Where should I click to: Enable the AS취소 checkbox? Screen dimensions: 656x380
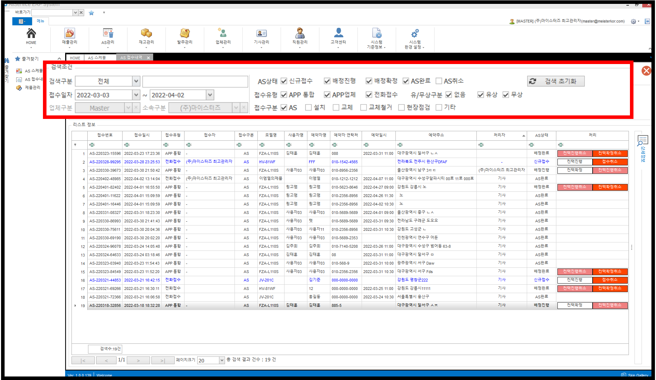click(x=439, y=81)
